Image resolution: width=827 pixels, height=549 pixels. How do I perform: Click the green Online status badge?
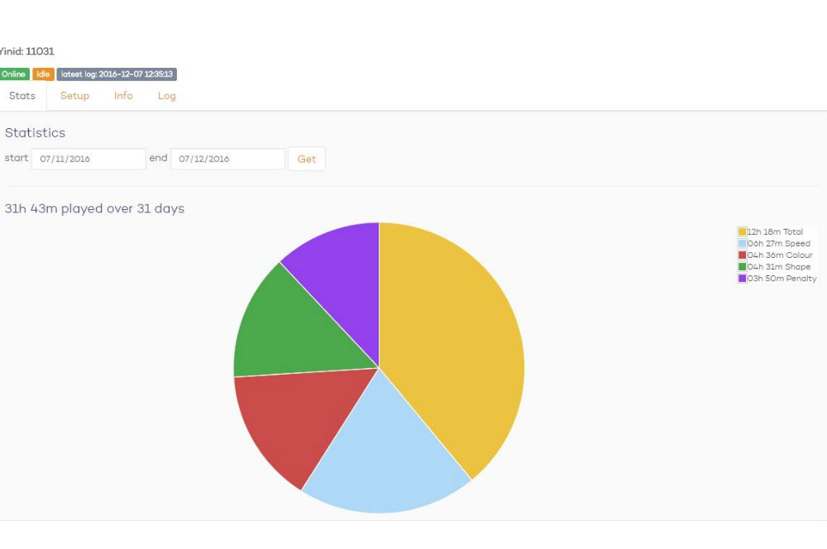tap(14, 74)
